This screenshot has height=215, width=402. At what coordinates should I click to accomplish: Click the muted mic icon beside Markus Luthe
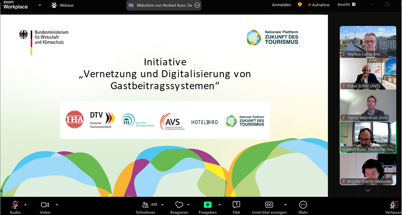(x=344, y=54)
